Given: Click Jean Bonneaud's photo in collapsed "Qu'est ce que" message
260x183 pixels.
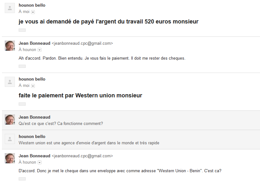Looking at the screenshot, I should tap(10, 120).
